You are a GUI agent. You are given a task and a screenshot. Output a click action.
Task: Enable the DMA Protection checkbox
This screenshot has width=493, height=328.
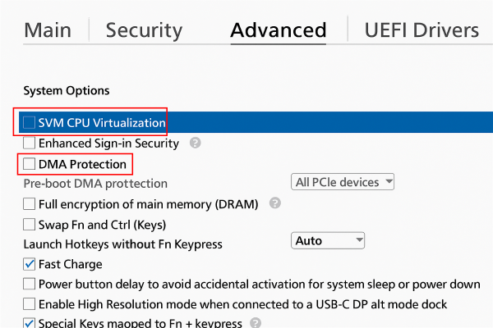(30, 164)
